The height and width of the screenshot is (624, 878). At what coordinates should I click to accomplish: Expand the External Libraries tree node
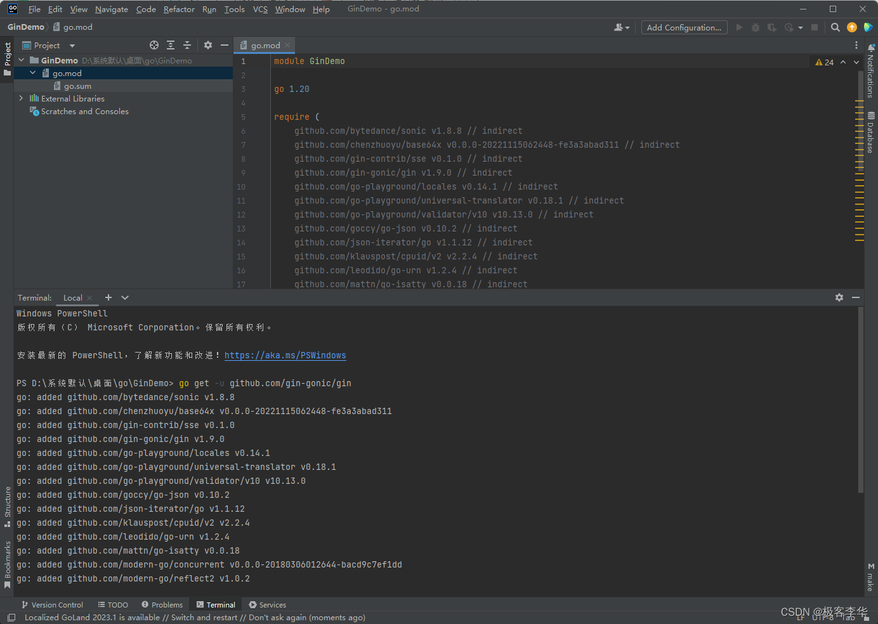click(x=21, y=98)
